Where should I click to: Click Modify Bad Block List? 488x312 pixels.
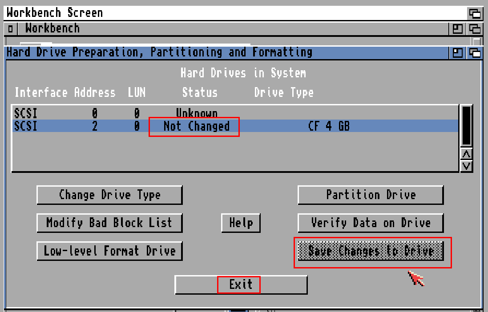coord(109,223)
